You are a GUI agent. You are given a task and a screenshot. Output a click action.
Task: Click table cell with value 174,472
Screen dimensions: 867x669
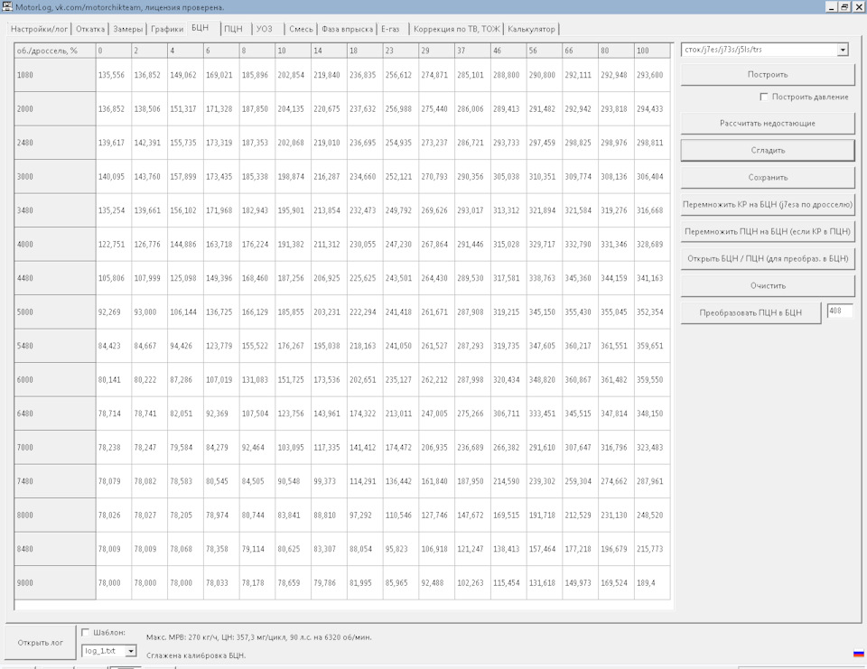click(400, 447)
